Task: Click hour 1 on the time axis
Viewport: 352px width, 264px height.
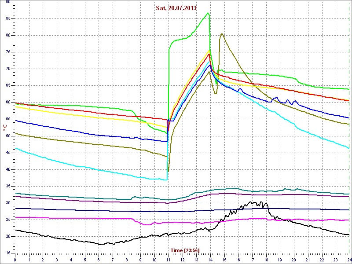Action: click(x=29, y=260)
